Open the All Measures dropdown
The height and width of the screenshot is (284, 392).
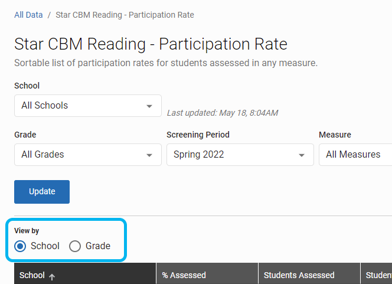point(355,155)
